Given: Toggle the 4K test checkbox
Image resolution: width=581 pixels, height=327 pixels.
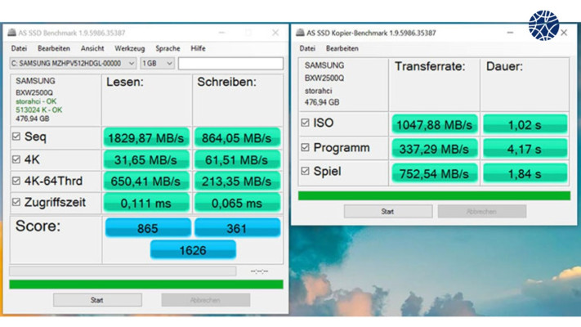Looking at the screenshot, I should (16, 159).
